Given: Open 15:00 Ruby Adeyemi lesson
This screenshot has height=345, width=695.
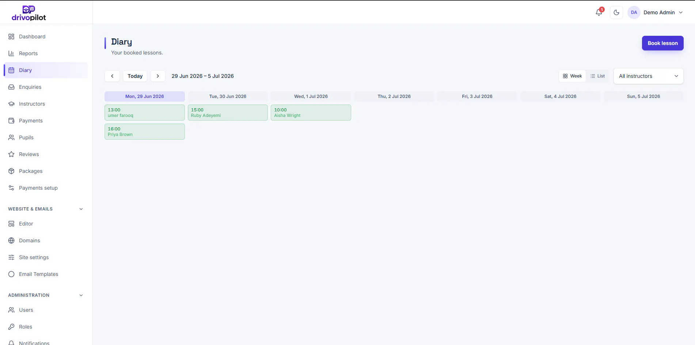Looking at the screenshot, I should coord(228,113).
